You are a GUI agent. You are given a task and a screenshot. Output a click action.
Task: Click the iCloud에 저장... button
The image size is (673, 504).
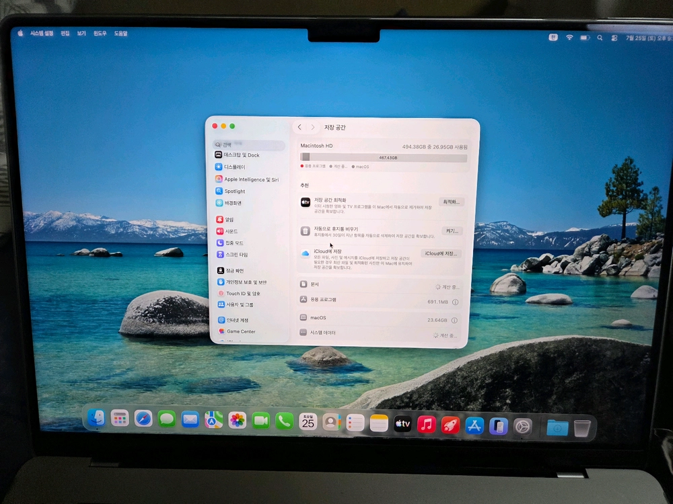pyautogui.click(x=441, y=253)
